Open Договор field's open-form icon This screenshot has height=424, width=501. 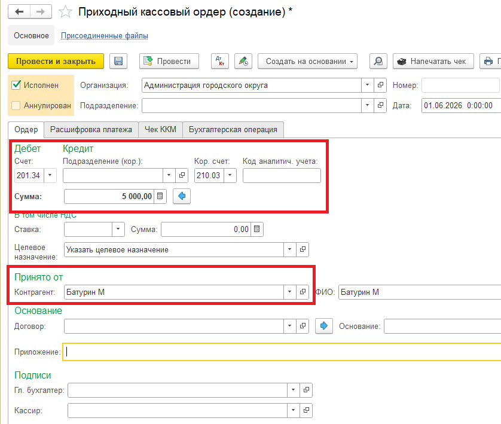pos(303,326)
